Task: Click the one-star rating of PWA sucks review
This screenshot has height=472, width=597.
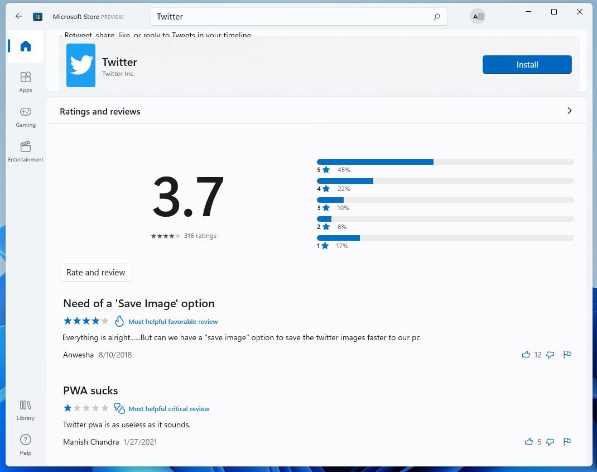Action: click(86, 408)
